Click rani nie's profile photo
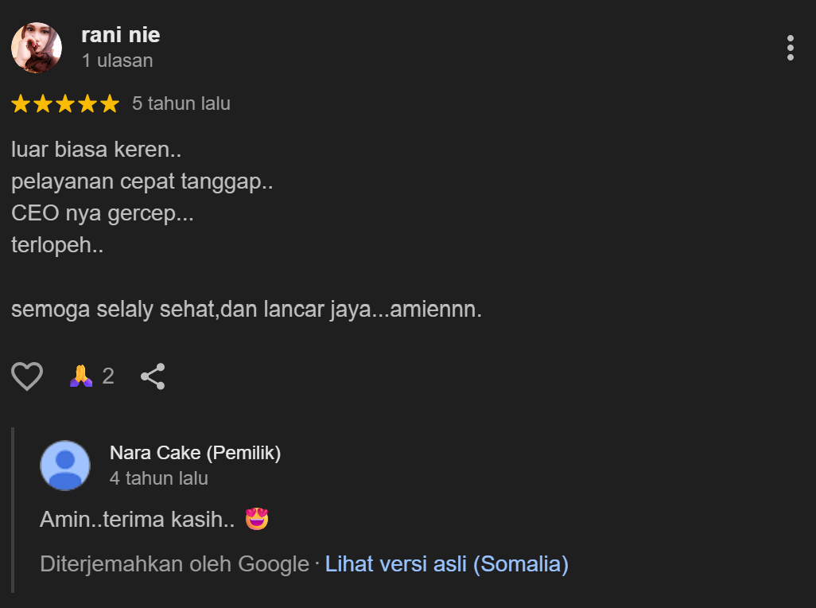The image size is (816, 608). [37, 48]
